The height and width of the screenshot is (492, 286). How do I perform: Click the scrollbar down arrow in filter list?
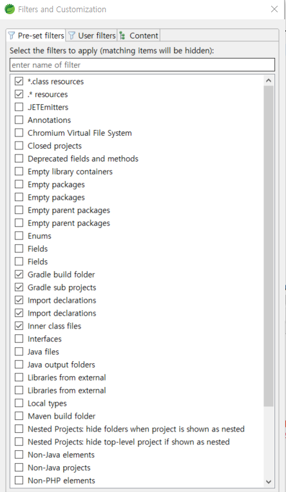point(269,481)
